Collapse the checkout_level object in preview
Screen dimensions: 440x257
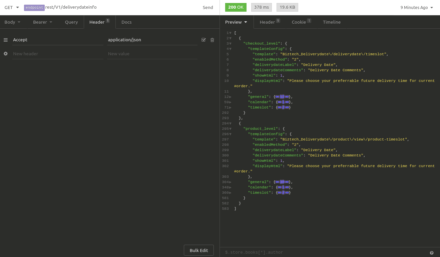pyautogui.click(x=230, y=43)
